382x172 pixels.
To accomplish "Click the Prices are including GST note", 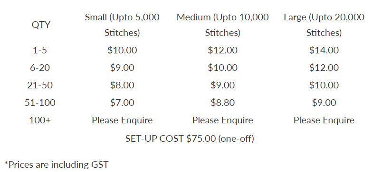I will coord(57,164).
